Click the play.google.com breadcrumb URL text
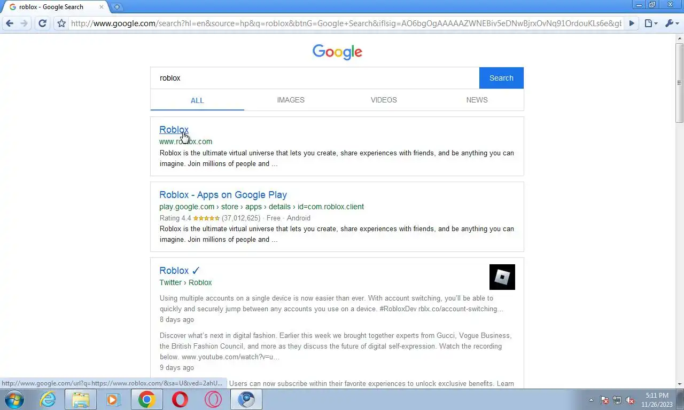The width and height of the screenshot is (684, 410). pos(261,207)
